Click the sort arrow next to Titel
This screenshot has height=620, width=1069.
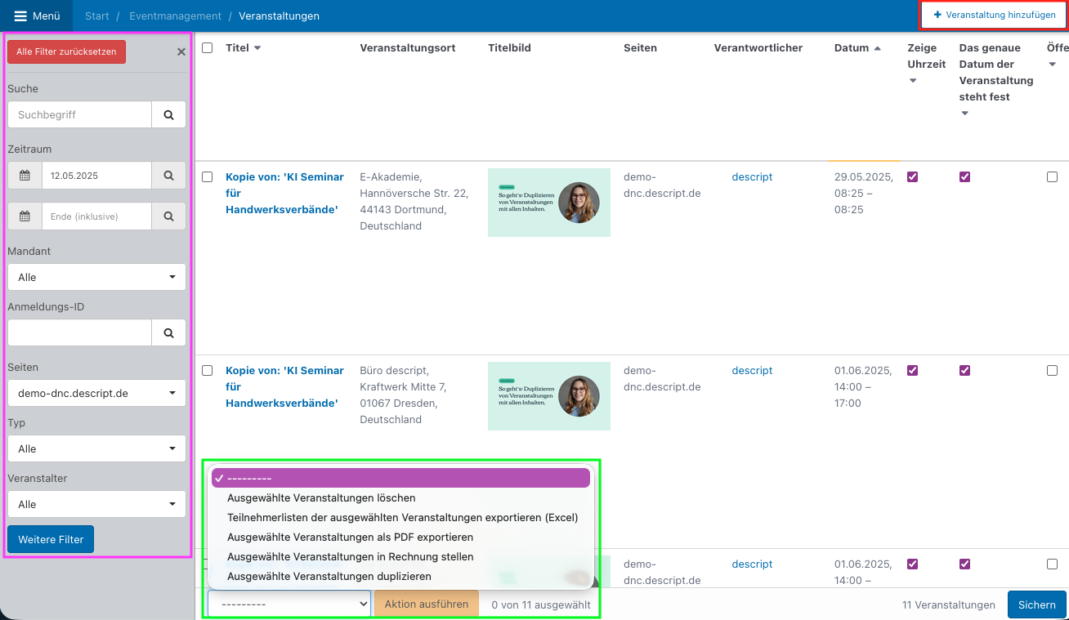pyautogui.click(x=257, y=48)
